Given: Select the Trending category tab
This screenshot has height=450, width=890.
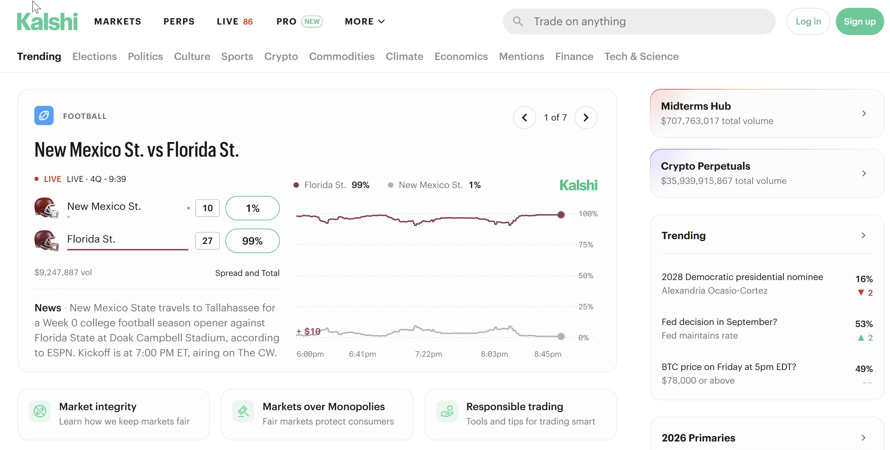Looking at the screenshot, I should [39, 56].
